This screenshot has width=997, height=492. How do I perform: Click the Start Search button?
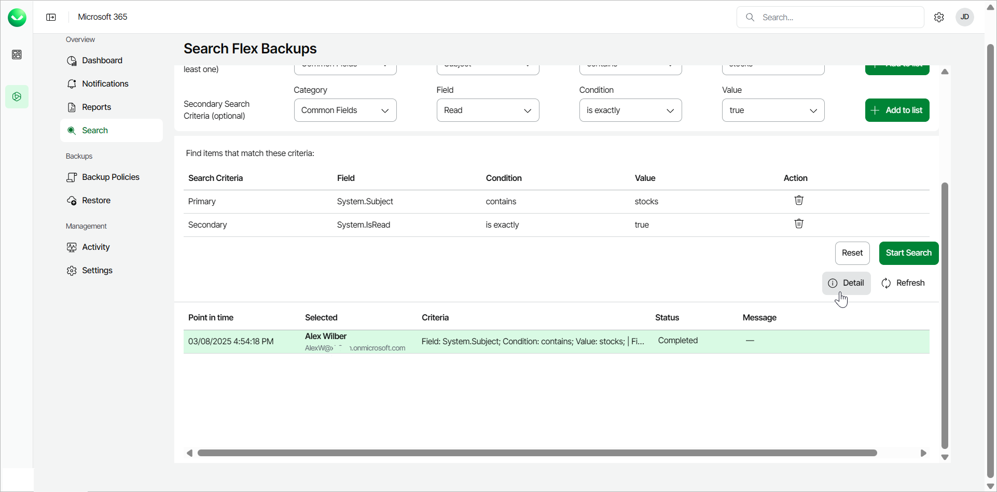[x=908, y=253]
